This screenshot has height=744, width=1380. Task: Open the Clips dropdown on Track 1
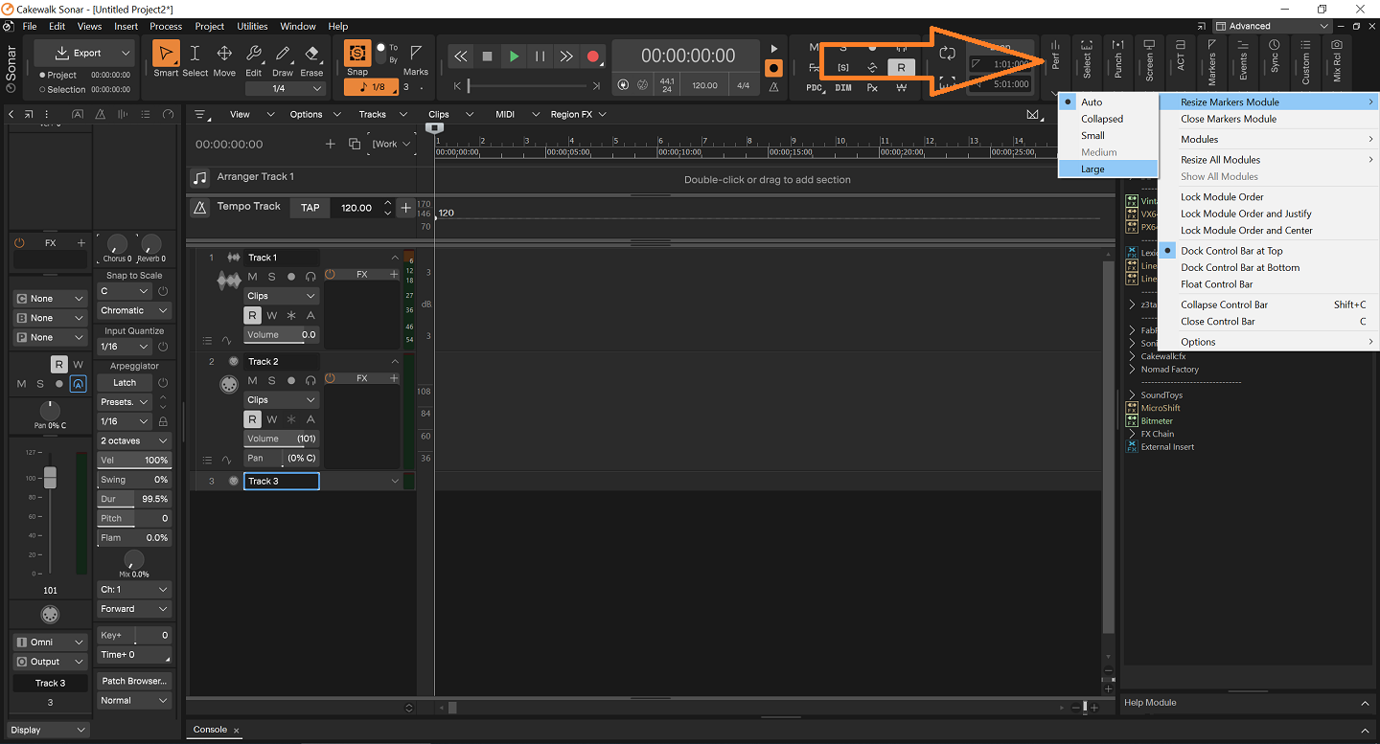click(x=281, y=296)
